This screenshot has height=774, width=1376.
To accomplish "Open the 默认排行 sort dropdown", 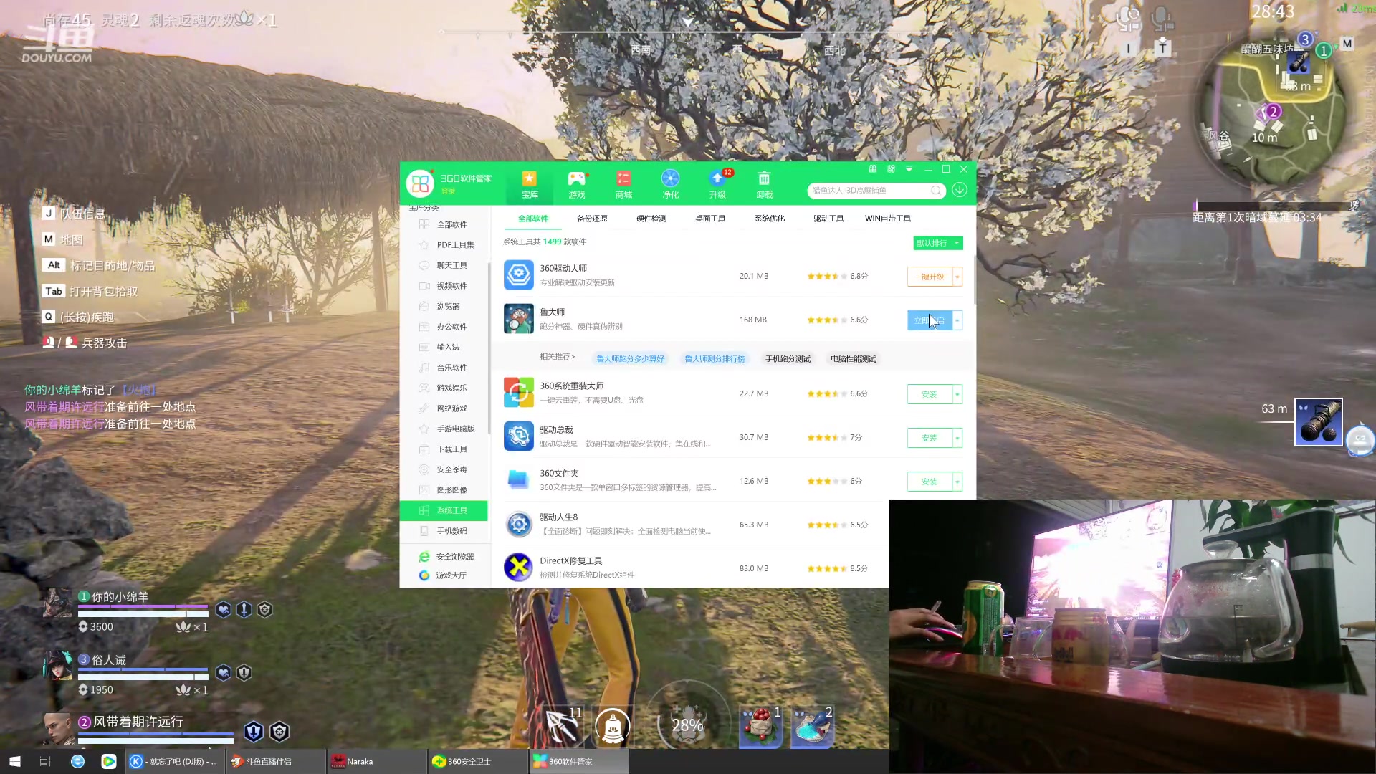I will 938,243.
